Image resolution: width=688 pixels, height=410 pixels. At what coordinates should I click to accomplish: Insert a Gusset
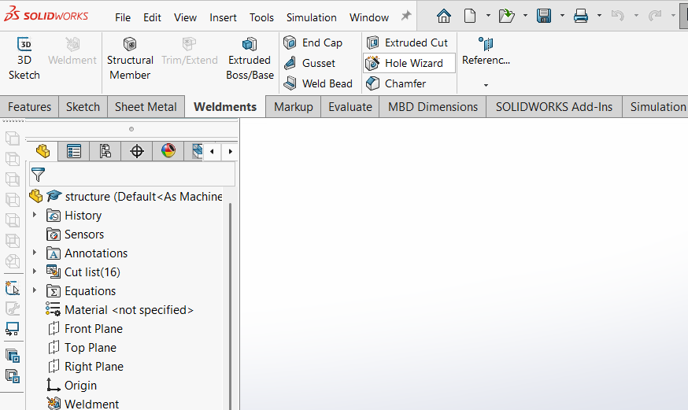coord(309,63)
